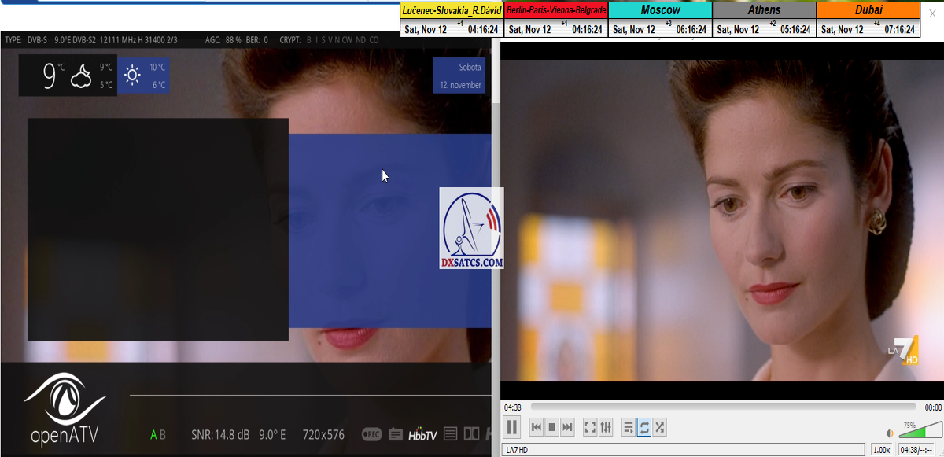
Task: Select the Moscow clock tab
Action: (x=660, y=10)
